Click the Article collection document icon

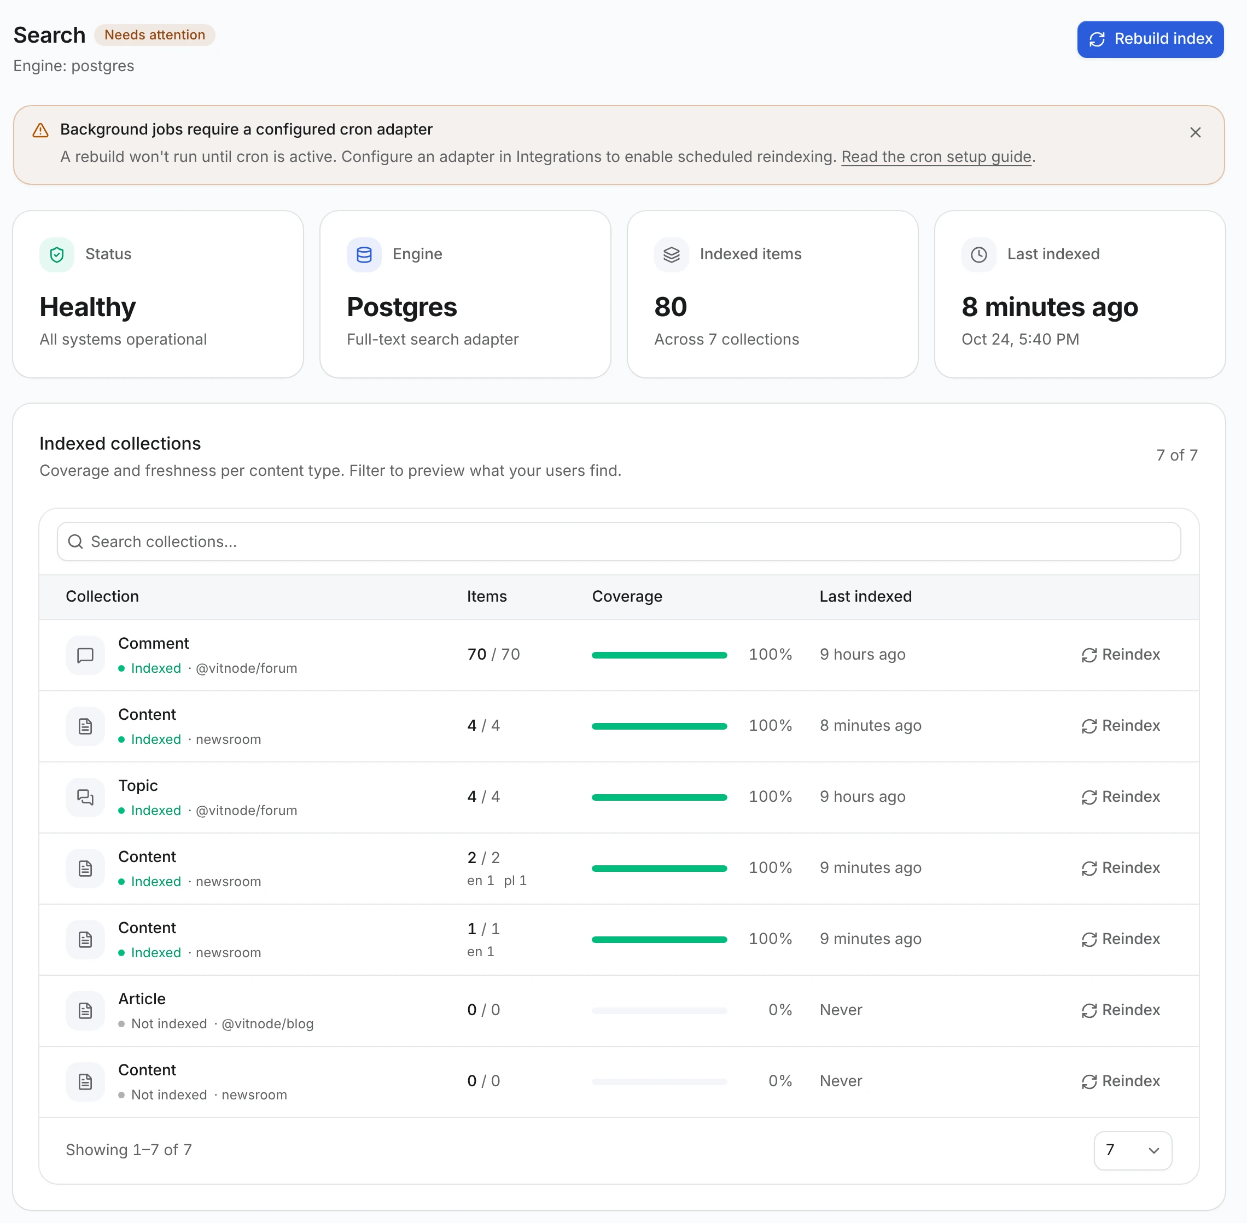(85, 1010)
